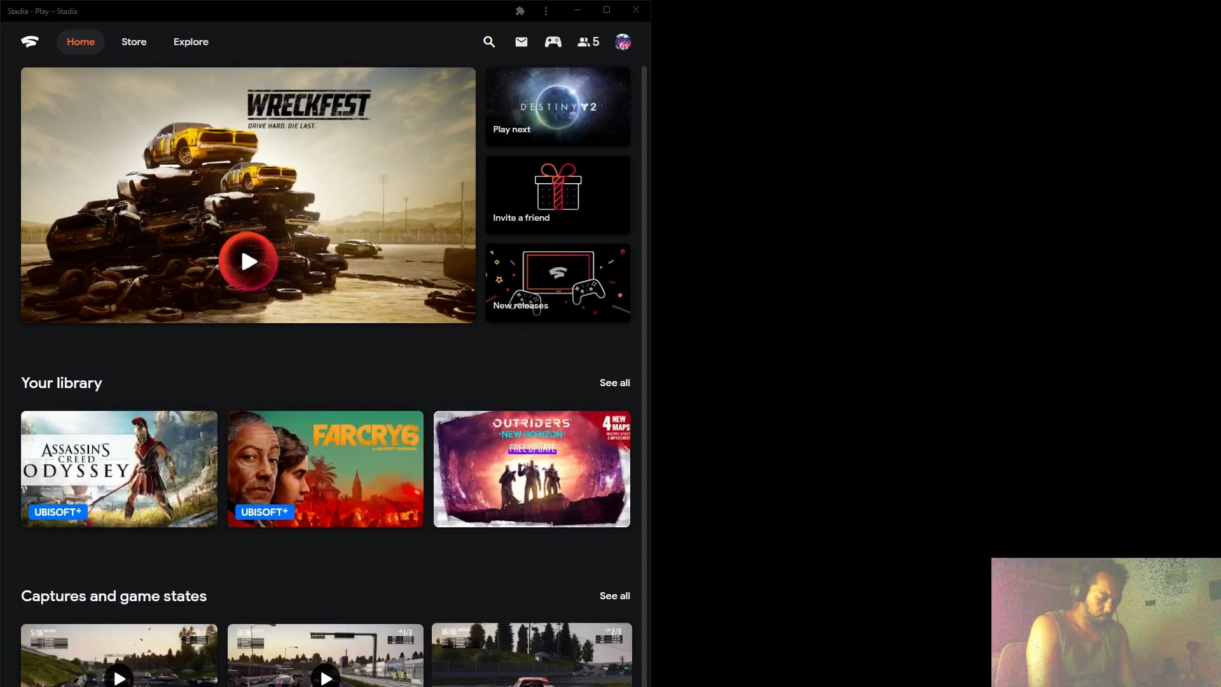Click the Stadia logo icon
This screenshot has width=1221, height=687.
tap(30, 42)
